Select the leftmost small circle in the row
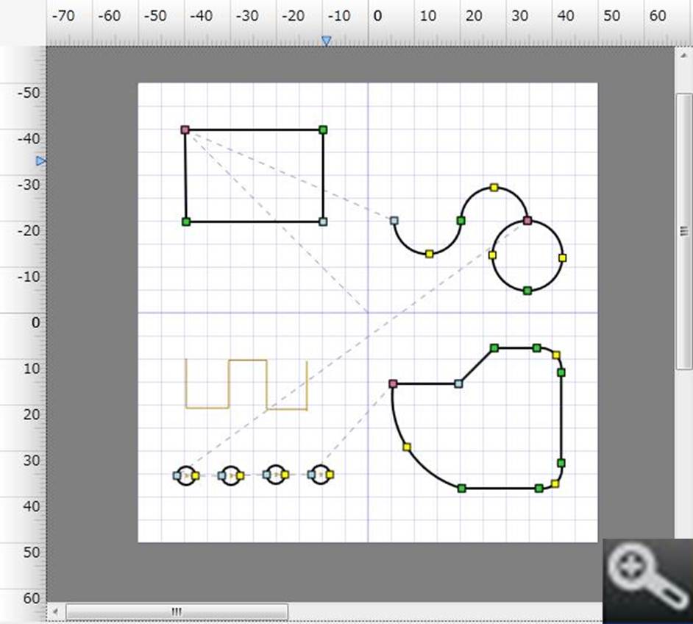 [x=186, y=475]
